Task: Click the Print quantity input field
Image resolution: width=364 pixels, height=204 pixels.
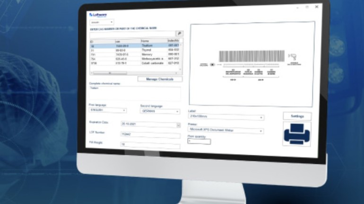Action: tap(199, 141)
